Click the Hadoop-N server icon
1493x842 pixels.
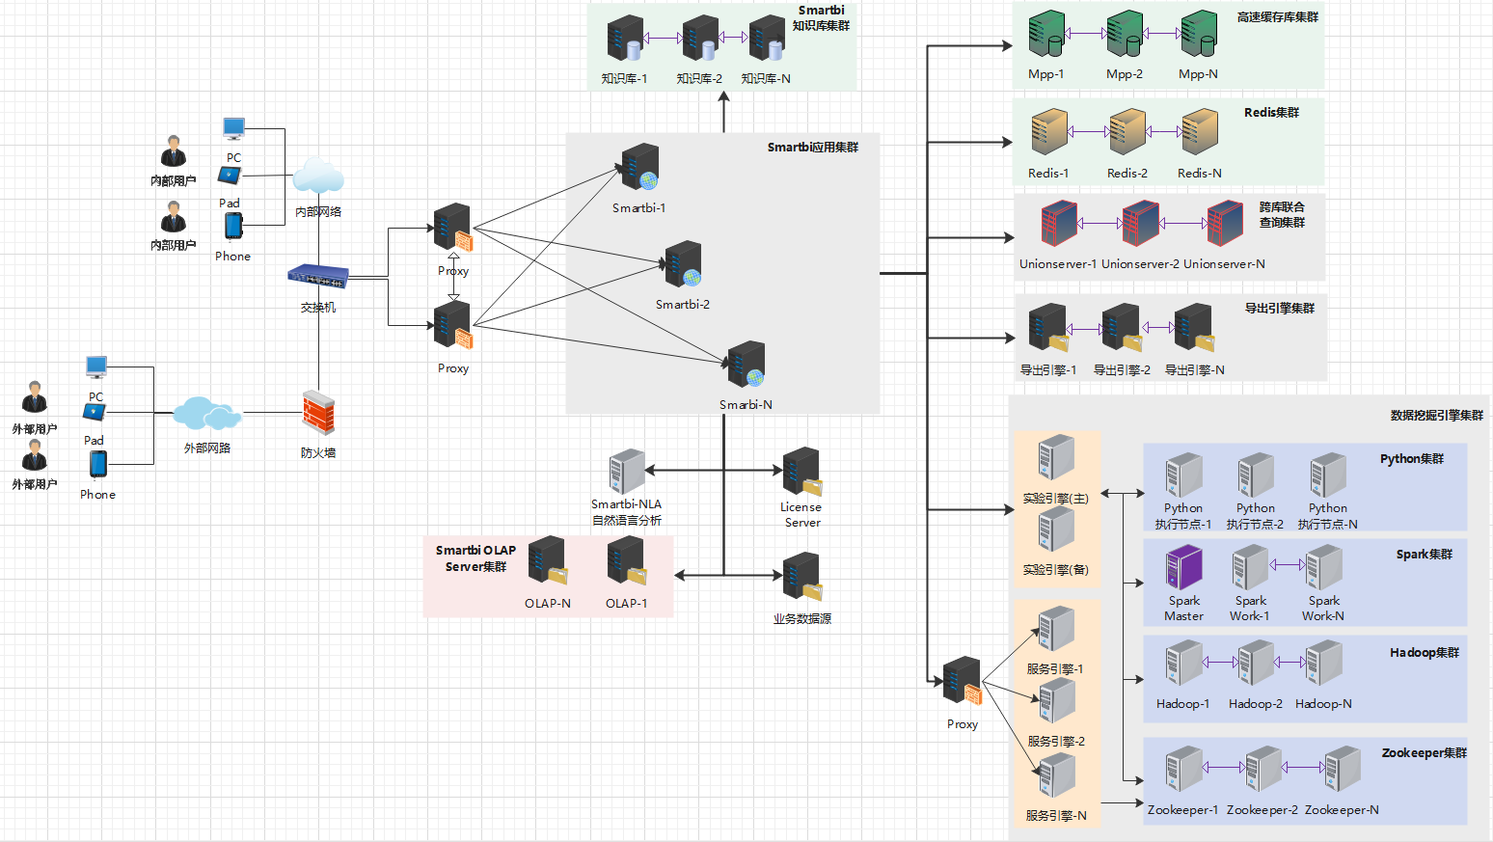[1324, 664]
